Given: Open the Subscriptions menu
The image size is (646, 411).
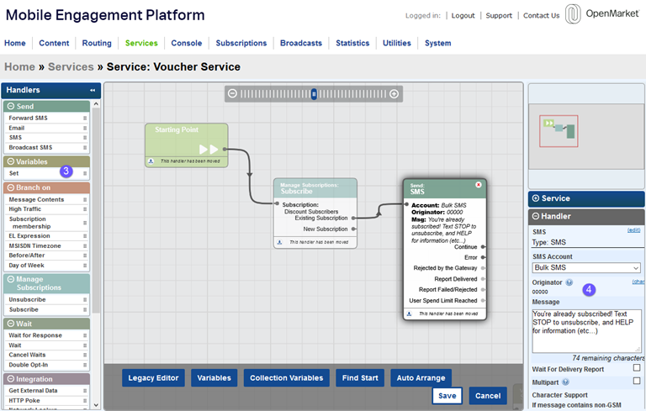Looking at the screenshot, I should point(241,43).
